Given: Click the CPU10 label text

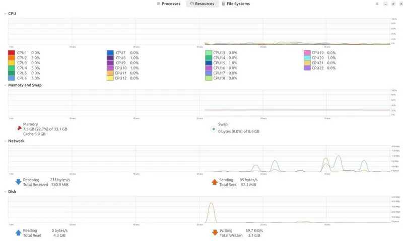Looking at the screenshot, I should tap(120, 68).
